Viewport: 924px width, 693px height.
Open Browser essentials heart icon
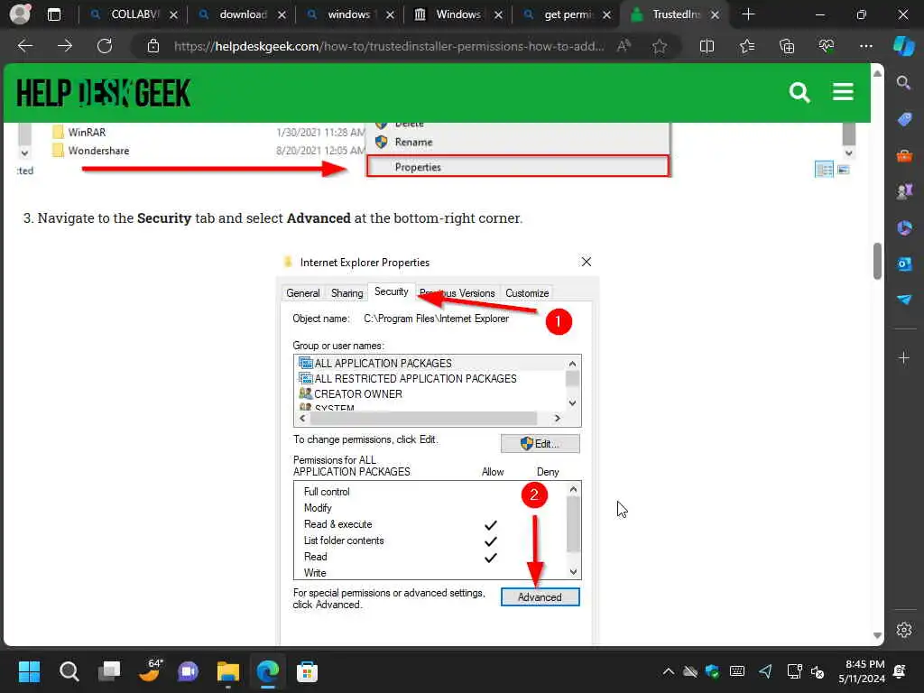[x=827, y=46]
